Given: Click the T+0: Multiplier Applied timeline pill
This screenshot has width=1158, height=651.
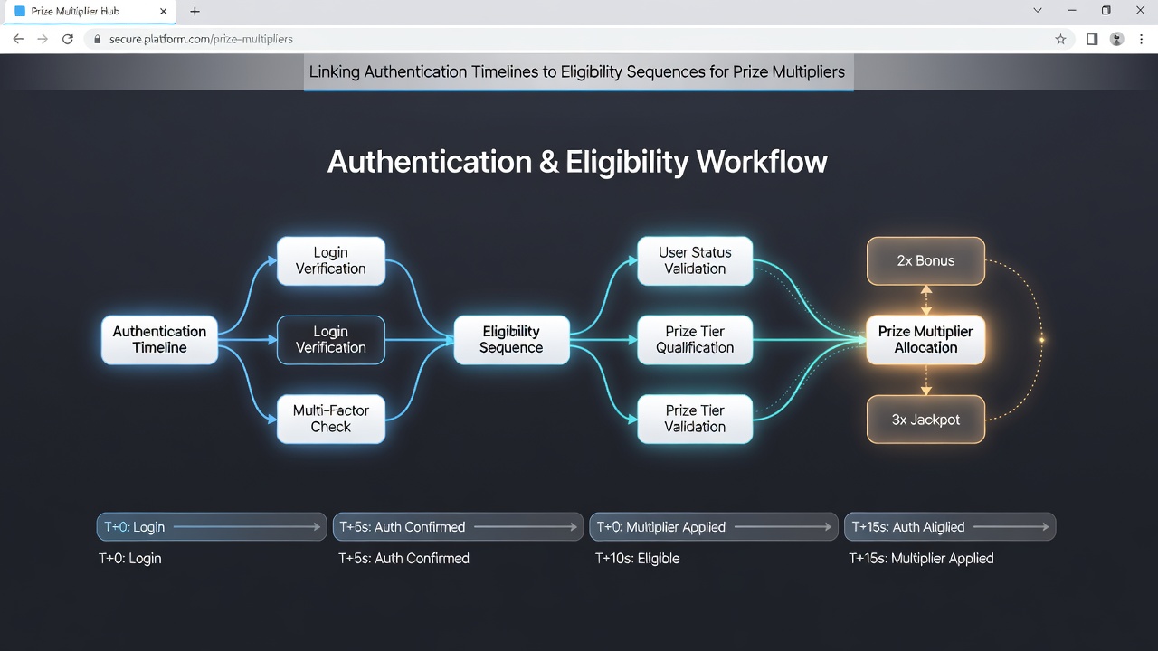Looking at the screenshot, I should click(714, 527).
